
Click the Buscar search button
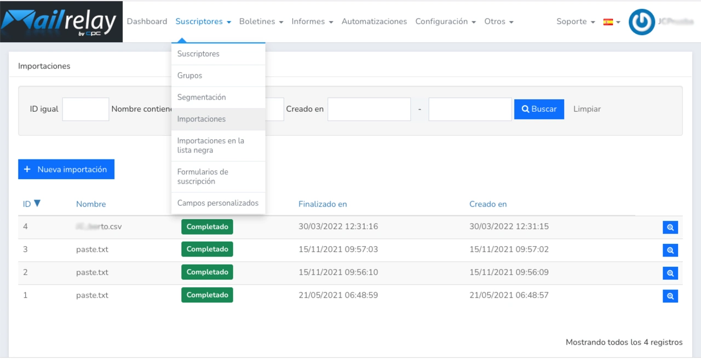[x=539, y=109]
